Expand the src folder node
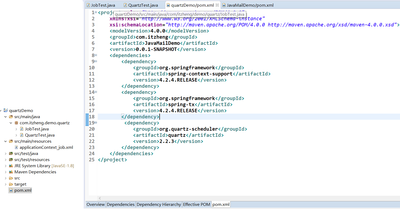The image size is (400, 212). [6, 178]
